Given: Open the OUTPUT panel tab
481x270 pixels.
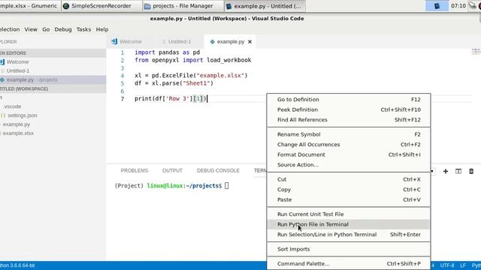Looking at the screenshot, I should (x=172, y=170).
